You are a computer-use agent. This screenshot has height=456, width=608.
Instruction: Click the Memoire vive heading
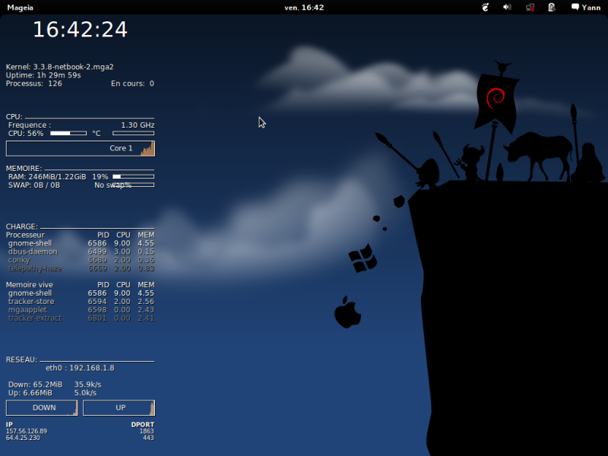click(30, 284)
